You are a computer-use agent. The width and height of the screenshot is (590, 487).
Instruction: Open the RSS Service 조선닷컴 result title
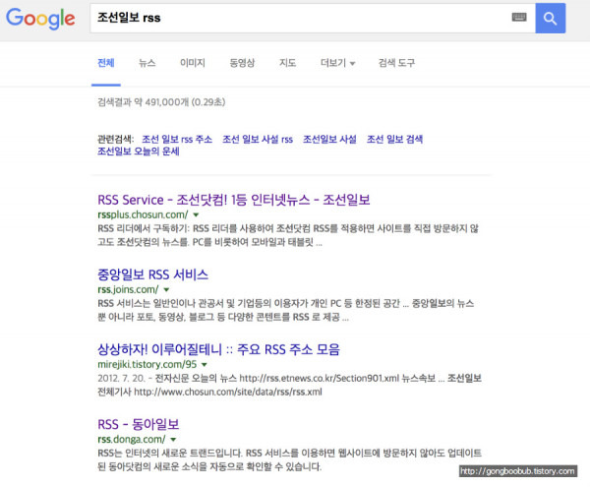coord(234,200)
